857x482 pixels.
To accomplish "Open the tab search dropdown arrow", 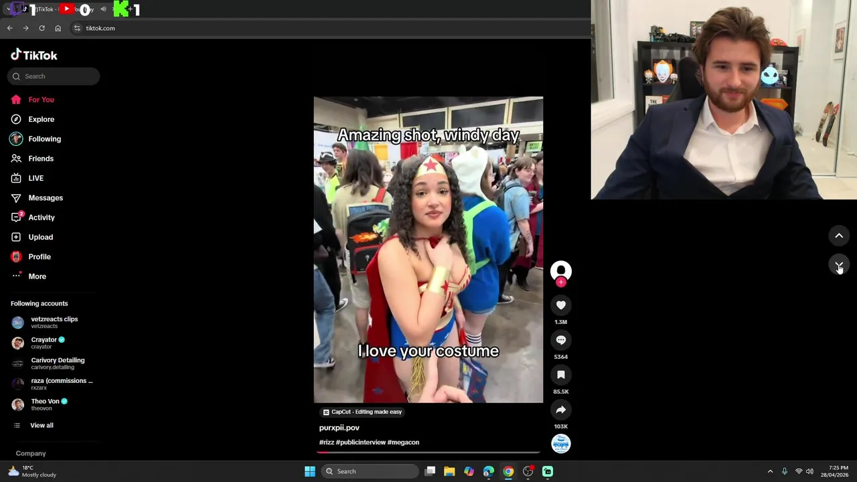I will pos(8,9).
